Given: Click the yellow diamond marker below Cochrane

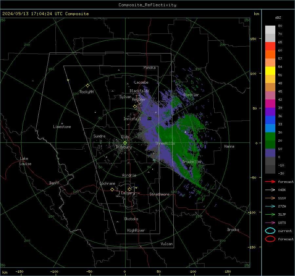Looking at the screenshot, I should tap(112, 190).
